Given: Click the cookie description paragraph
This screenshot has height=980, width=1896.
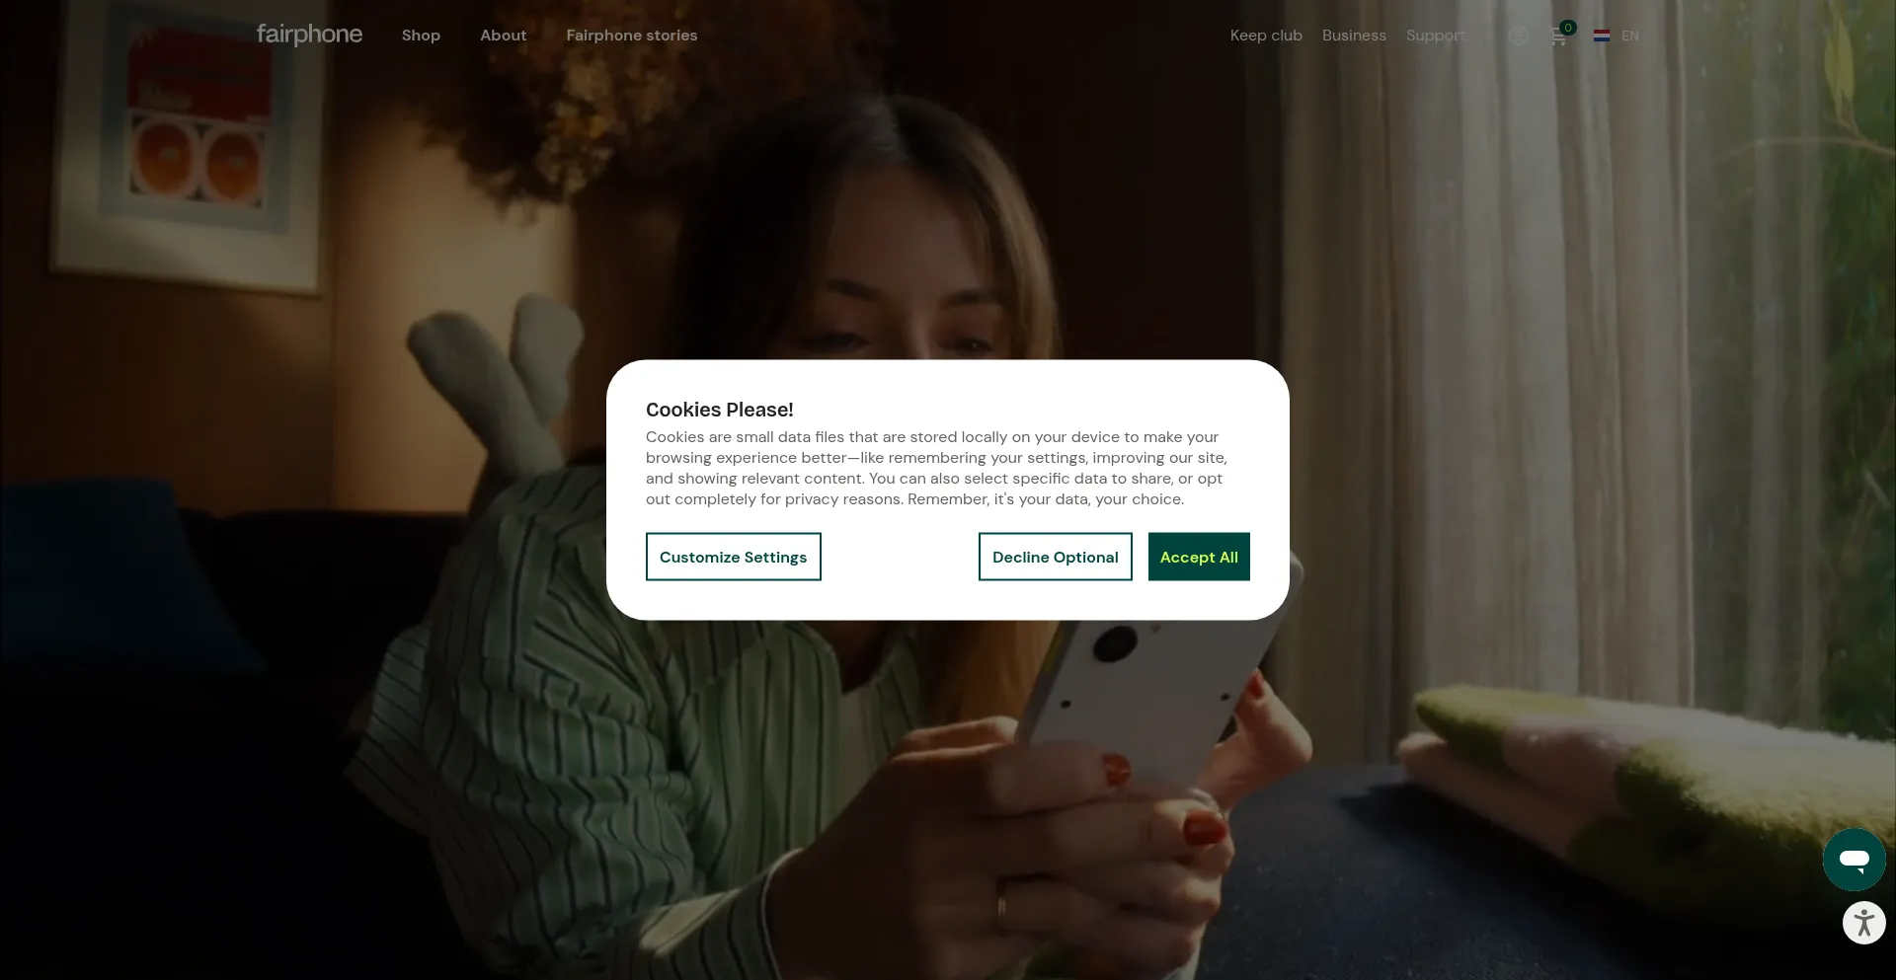Looking at the screenshot, I should point(936,468).
